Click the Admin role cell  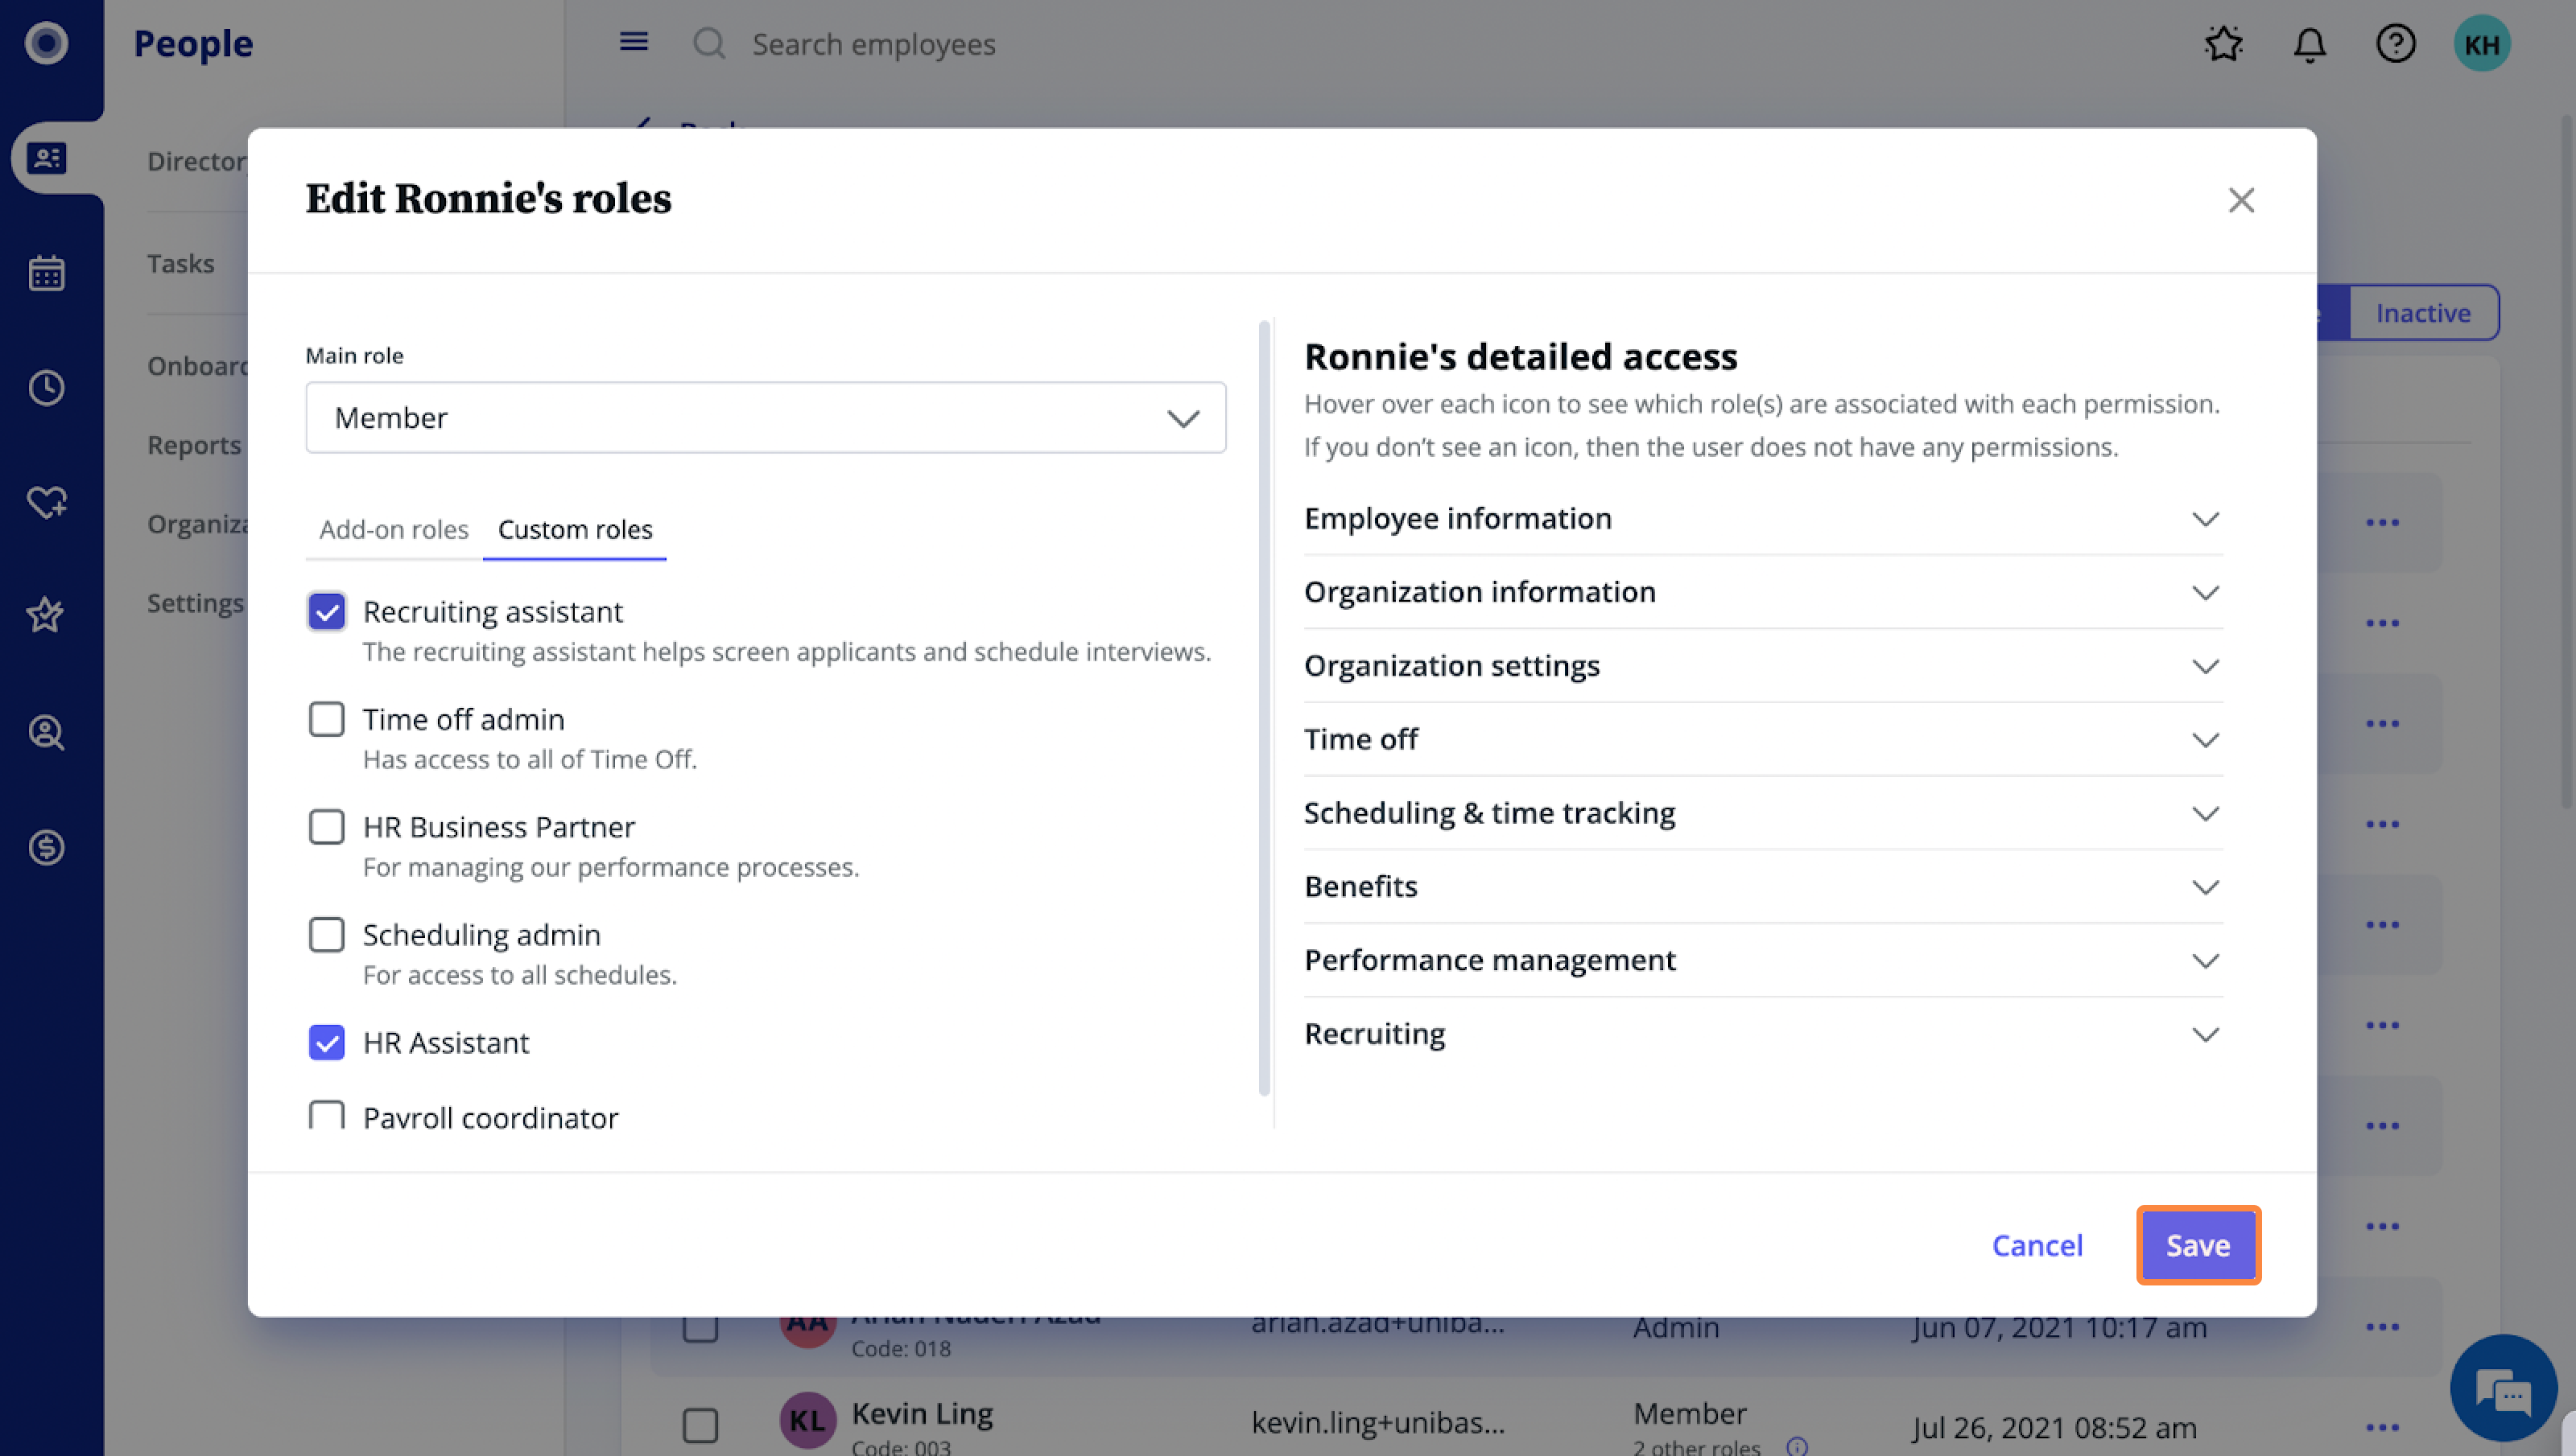pos(1676,1328)
